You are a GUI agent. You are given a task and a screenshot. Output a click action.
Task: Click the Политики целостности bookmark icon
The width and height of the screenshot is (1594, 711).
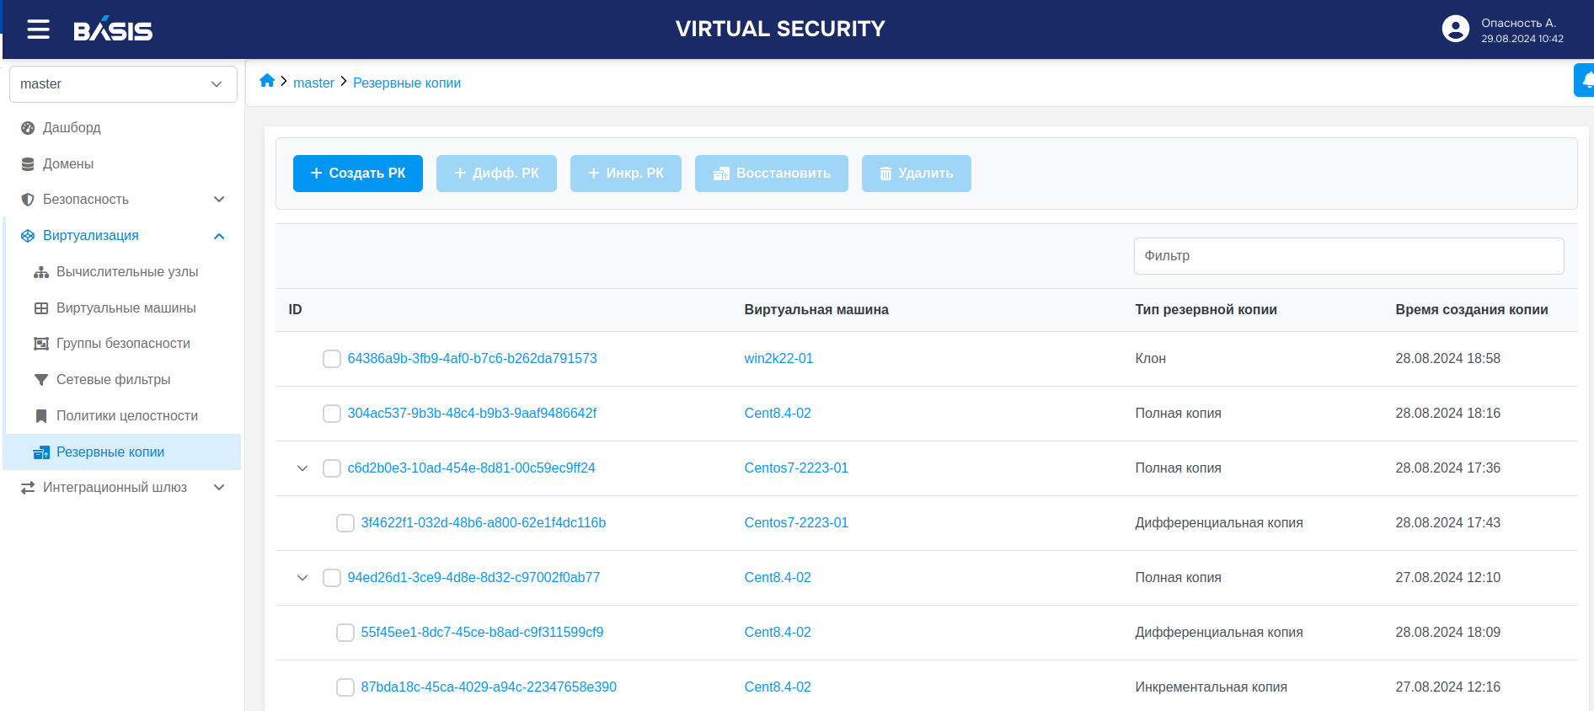pyautogui.click(x=40, y=416)
